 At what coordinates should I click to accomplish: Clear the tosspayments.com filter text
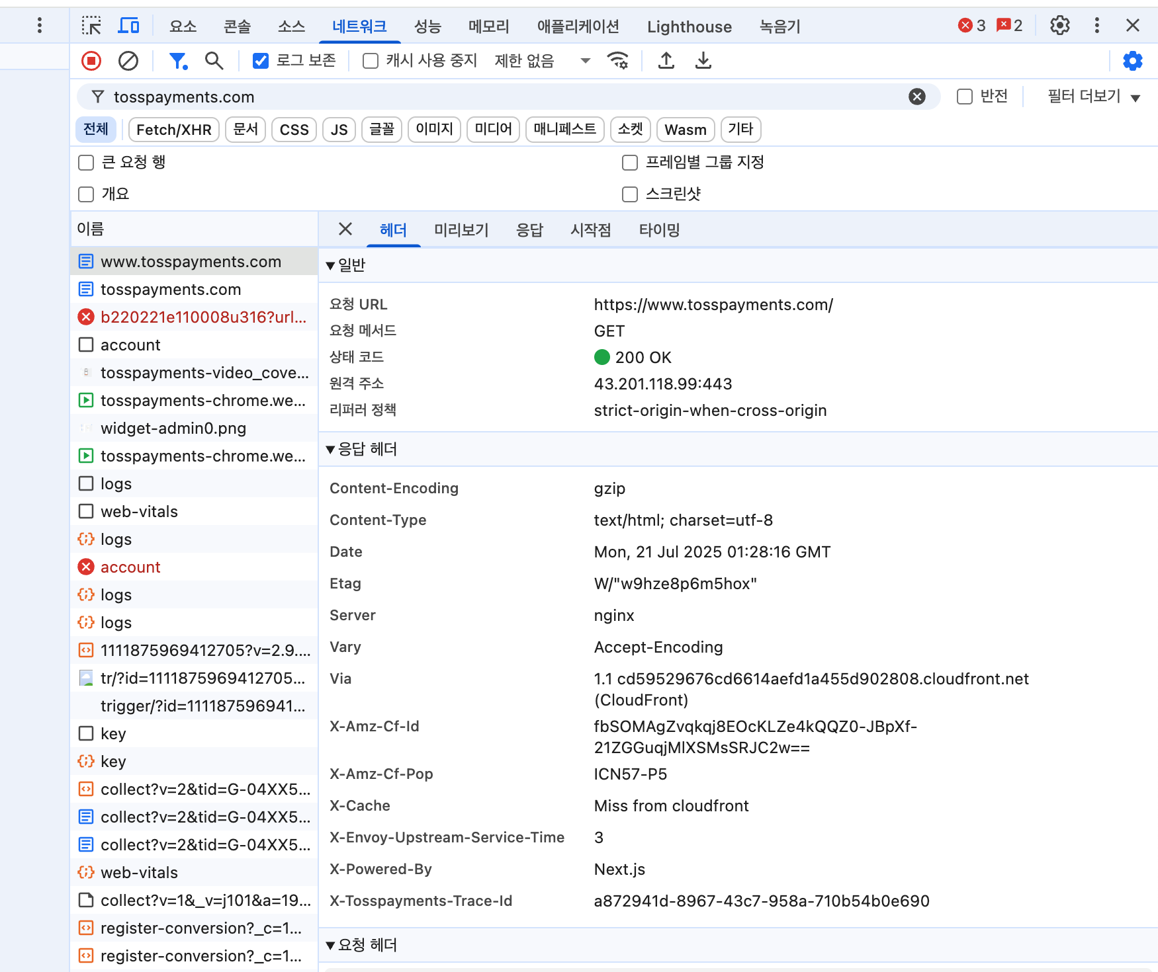[x=917, y=97]
